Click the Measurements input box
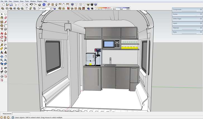This screenshot has width=203, height=119. coord(21,114)
